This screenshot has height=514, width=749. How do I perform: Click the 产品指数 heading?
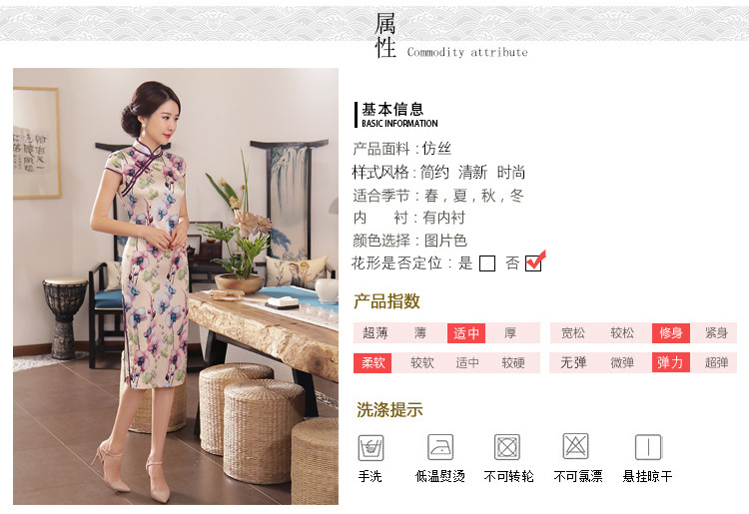click(x=386, y=301)
